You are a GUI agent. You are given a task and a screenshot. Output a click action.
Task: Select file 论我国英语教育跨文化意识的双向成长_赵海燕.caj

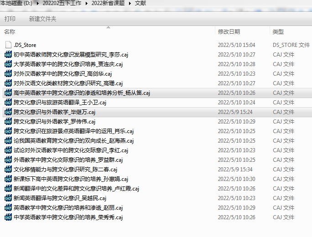pos(73,140)
